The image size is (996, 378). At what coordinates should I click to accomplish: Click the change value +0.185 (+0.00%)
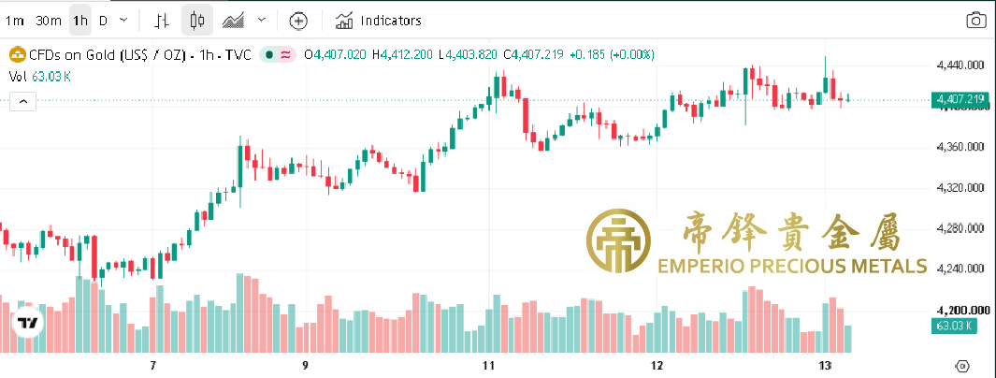[x=613, y=55]
